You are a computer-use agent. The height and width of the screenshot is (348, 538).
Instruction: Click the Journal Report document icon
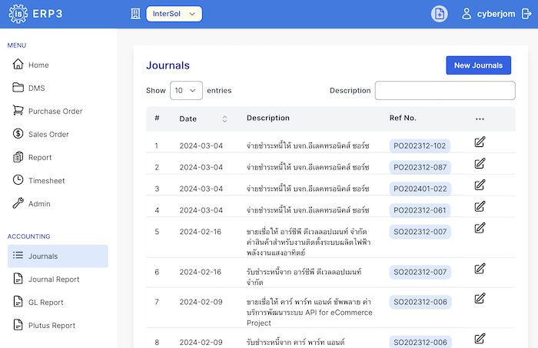pyautogui.click(x=18, y=278)
